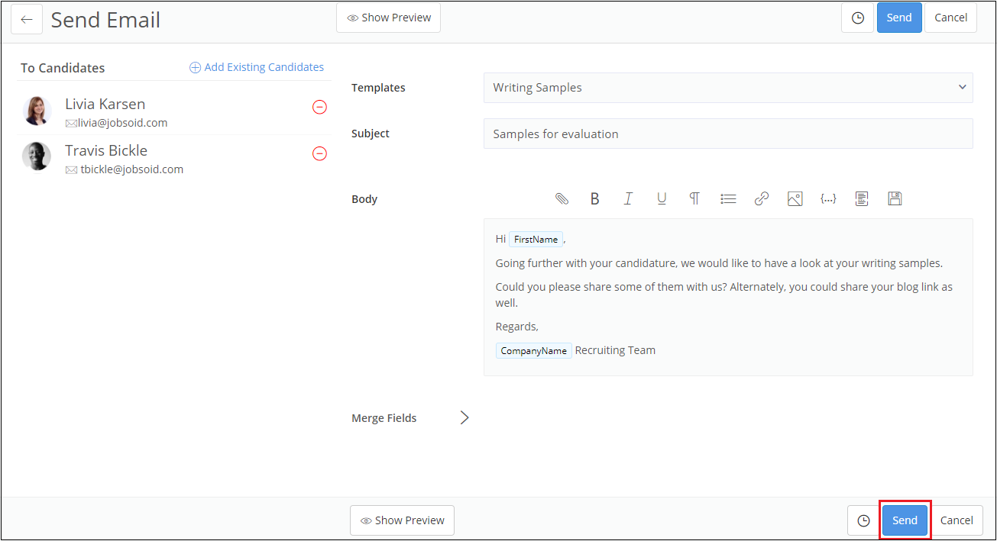Insert a hyperlink in the body
This screenshot has height=541, width=997.
[762, 198]
